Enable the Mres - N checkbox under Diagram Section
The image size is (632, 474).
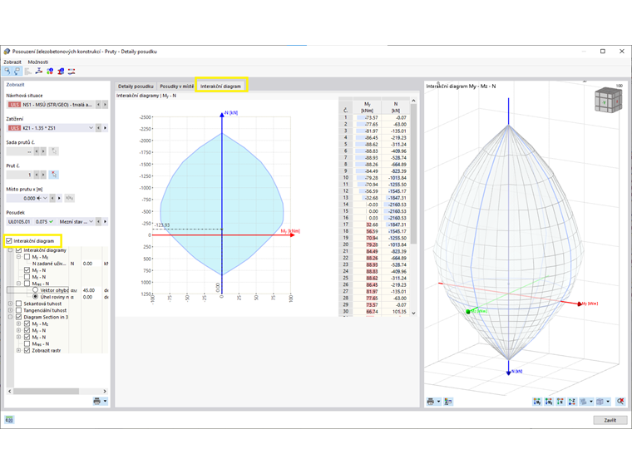[27, 343]
